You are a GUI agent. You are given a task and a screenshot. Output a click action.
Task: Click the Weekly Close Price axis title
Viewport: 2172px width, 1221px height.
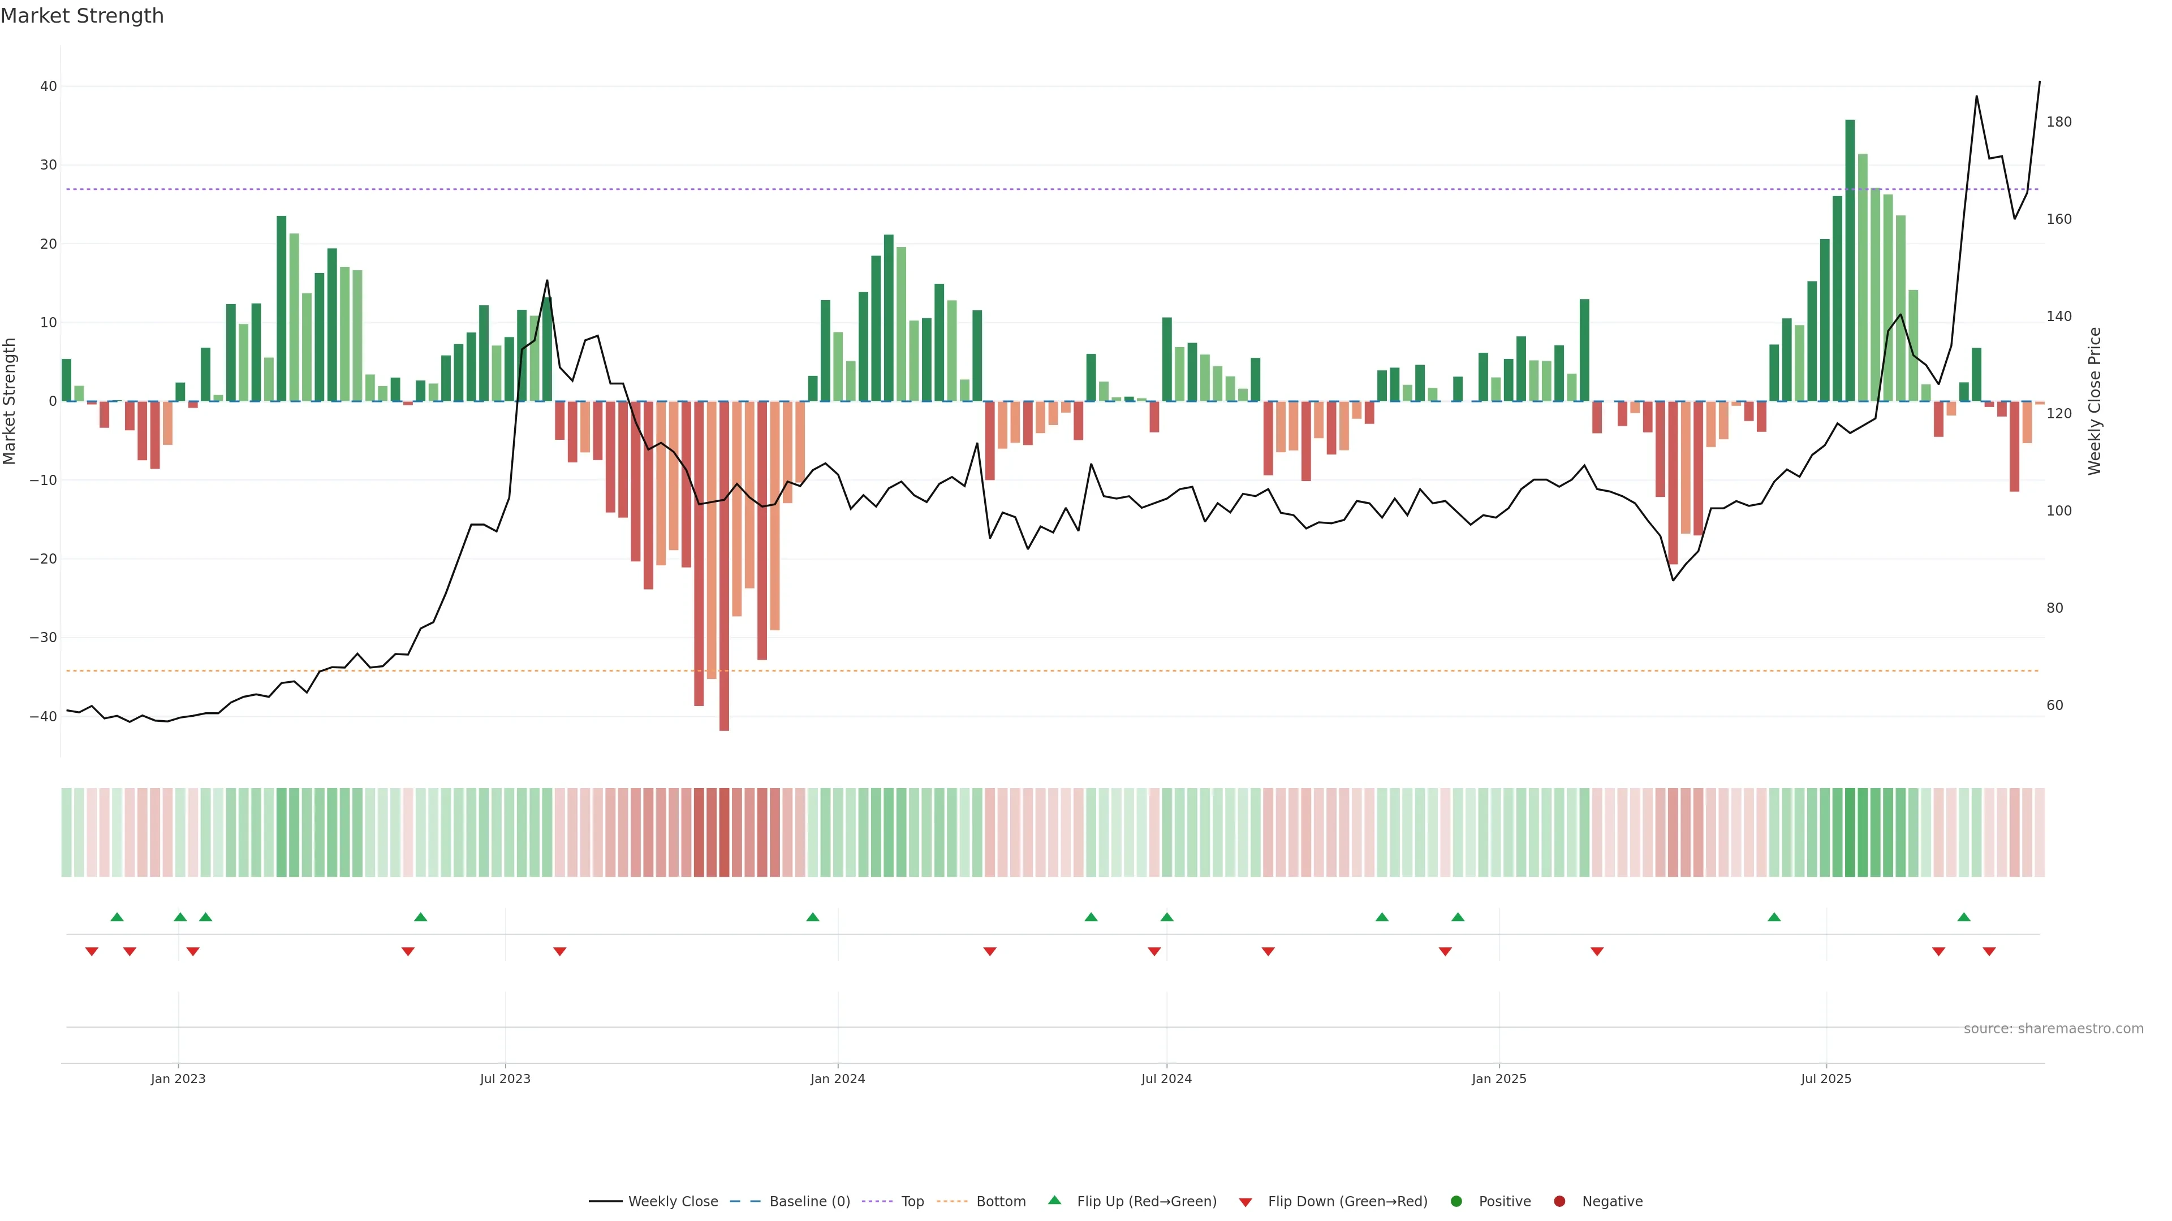(2095, 401)
